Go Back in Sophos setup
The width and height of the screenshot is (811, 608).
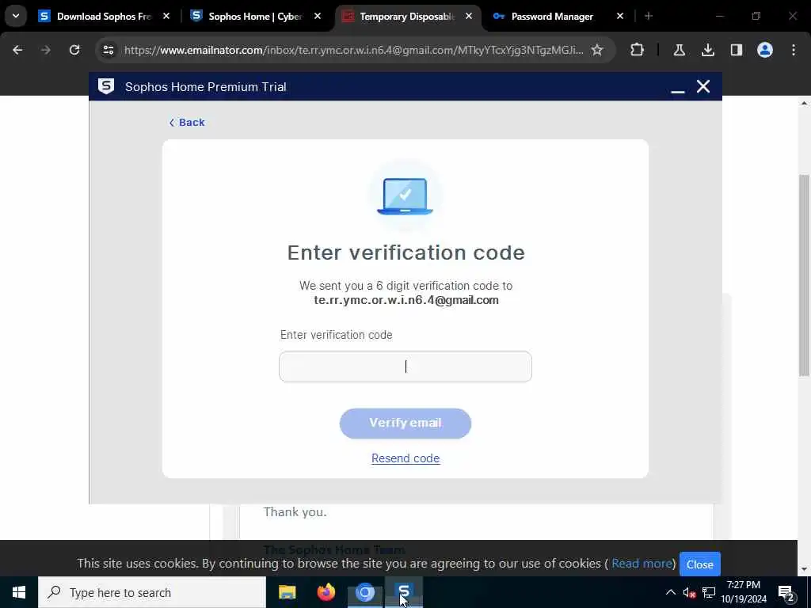click(x=187, y=123)
